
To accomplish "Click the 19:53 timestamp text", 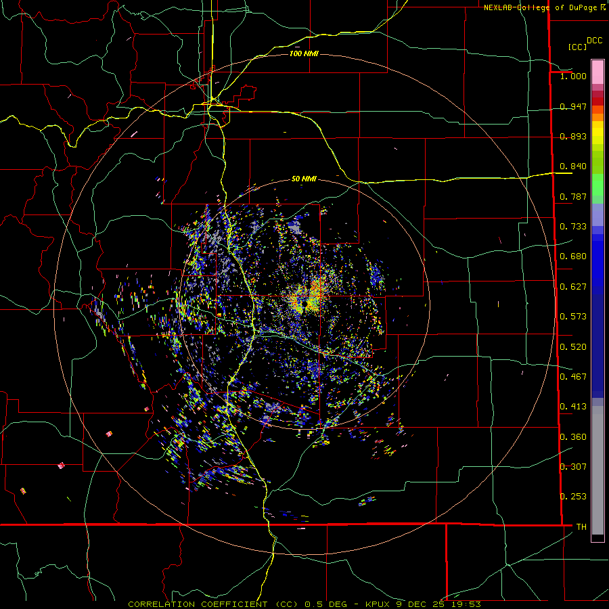I will pos(466,604).
